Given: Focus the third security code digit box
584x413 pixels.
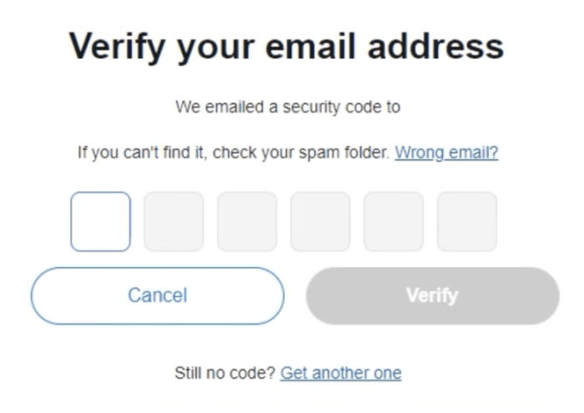Looking at the screenshot, I should 247,221.
